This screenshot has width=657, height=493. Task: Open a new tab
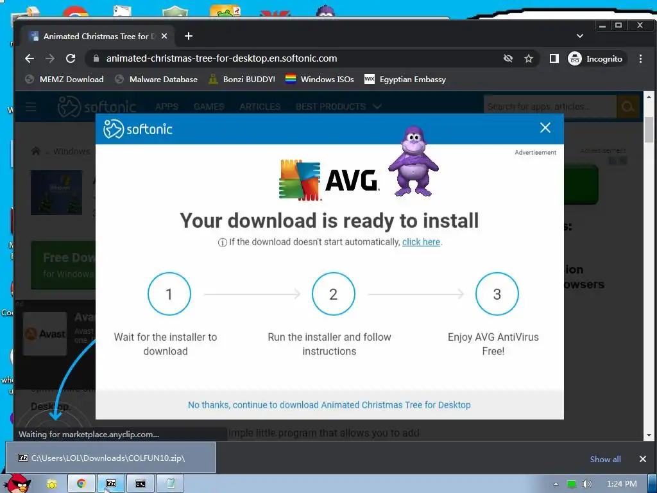click(x=189, y=36)
